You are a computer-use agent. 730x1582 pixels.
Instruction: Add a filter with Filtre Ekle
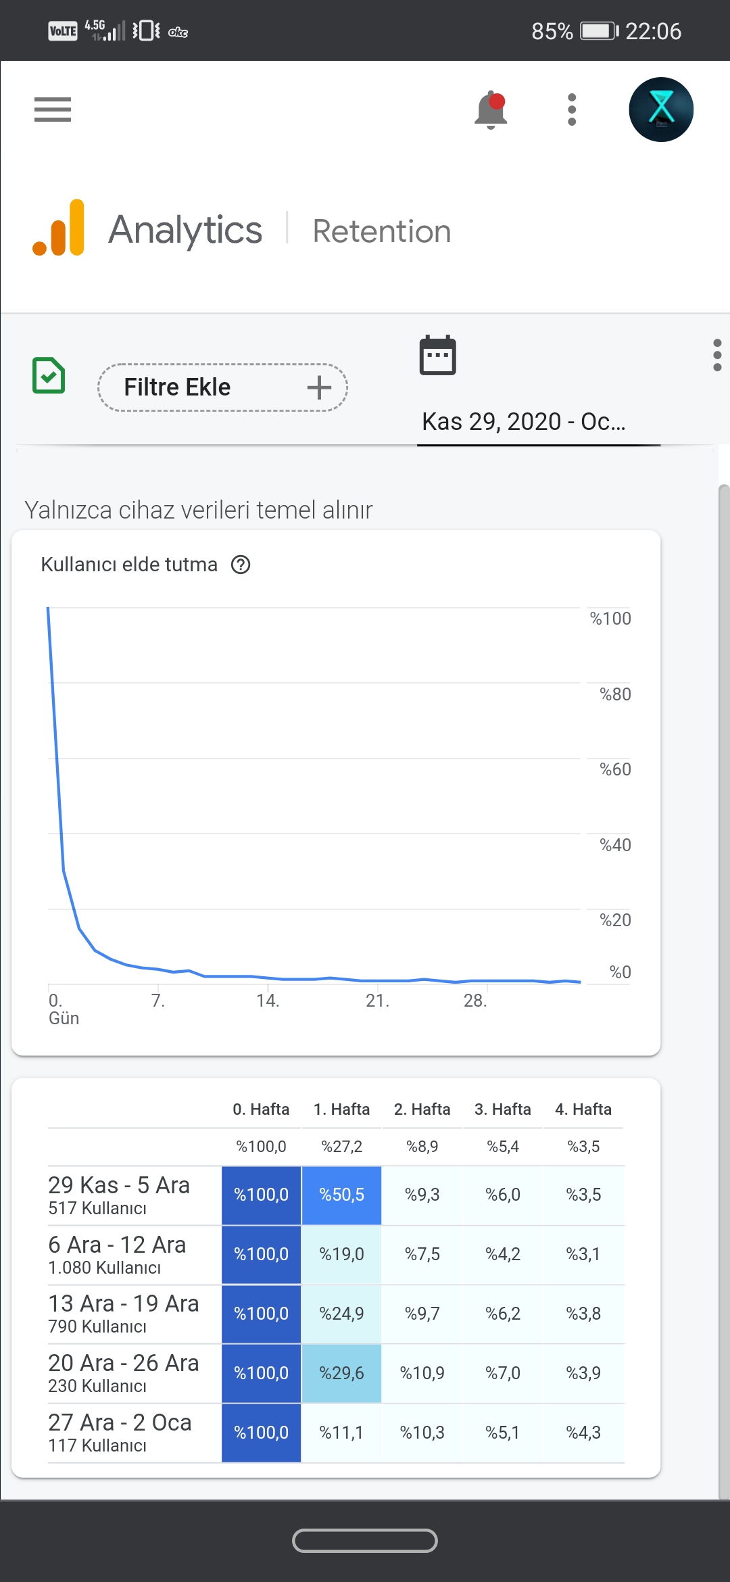222,387
